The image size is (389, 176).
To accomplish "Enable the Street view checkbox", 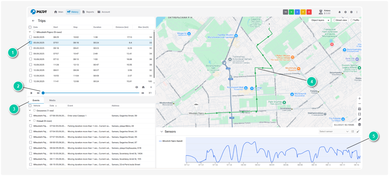I will [x=334, y=20].
